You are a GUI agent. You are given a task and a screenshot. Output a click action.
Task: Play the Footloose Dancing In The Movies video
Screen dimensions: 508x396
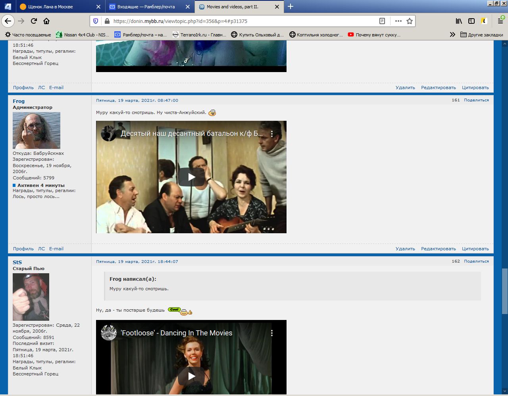pyautogui.click(x=191, y=376)
